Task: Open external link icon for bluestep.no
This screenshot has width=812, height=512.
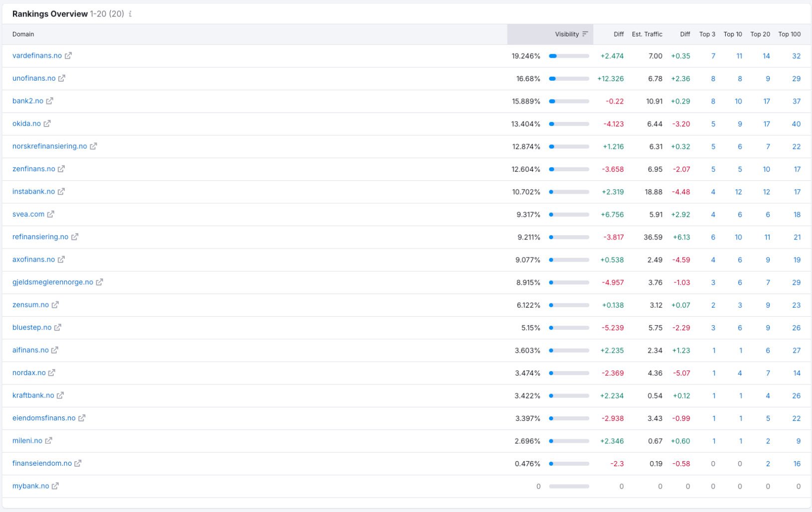Action: click(58, 328)
